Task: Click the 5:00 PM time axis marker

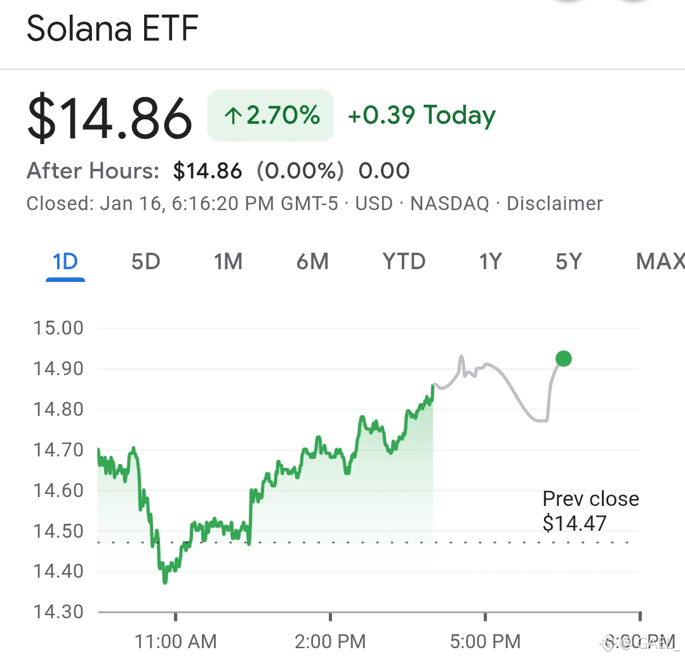Action: click(x=486, y=641)
